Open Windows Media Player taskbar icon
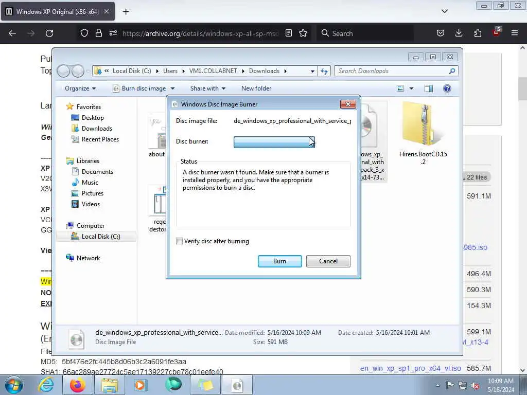 pos(140,385)
